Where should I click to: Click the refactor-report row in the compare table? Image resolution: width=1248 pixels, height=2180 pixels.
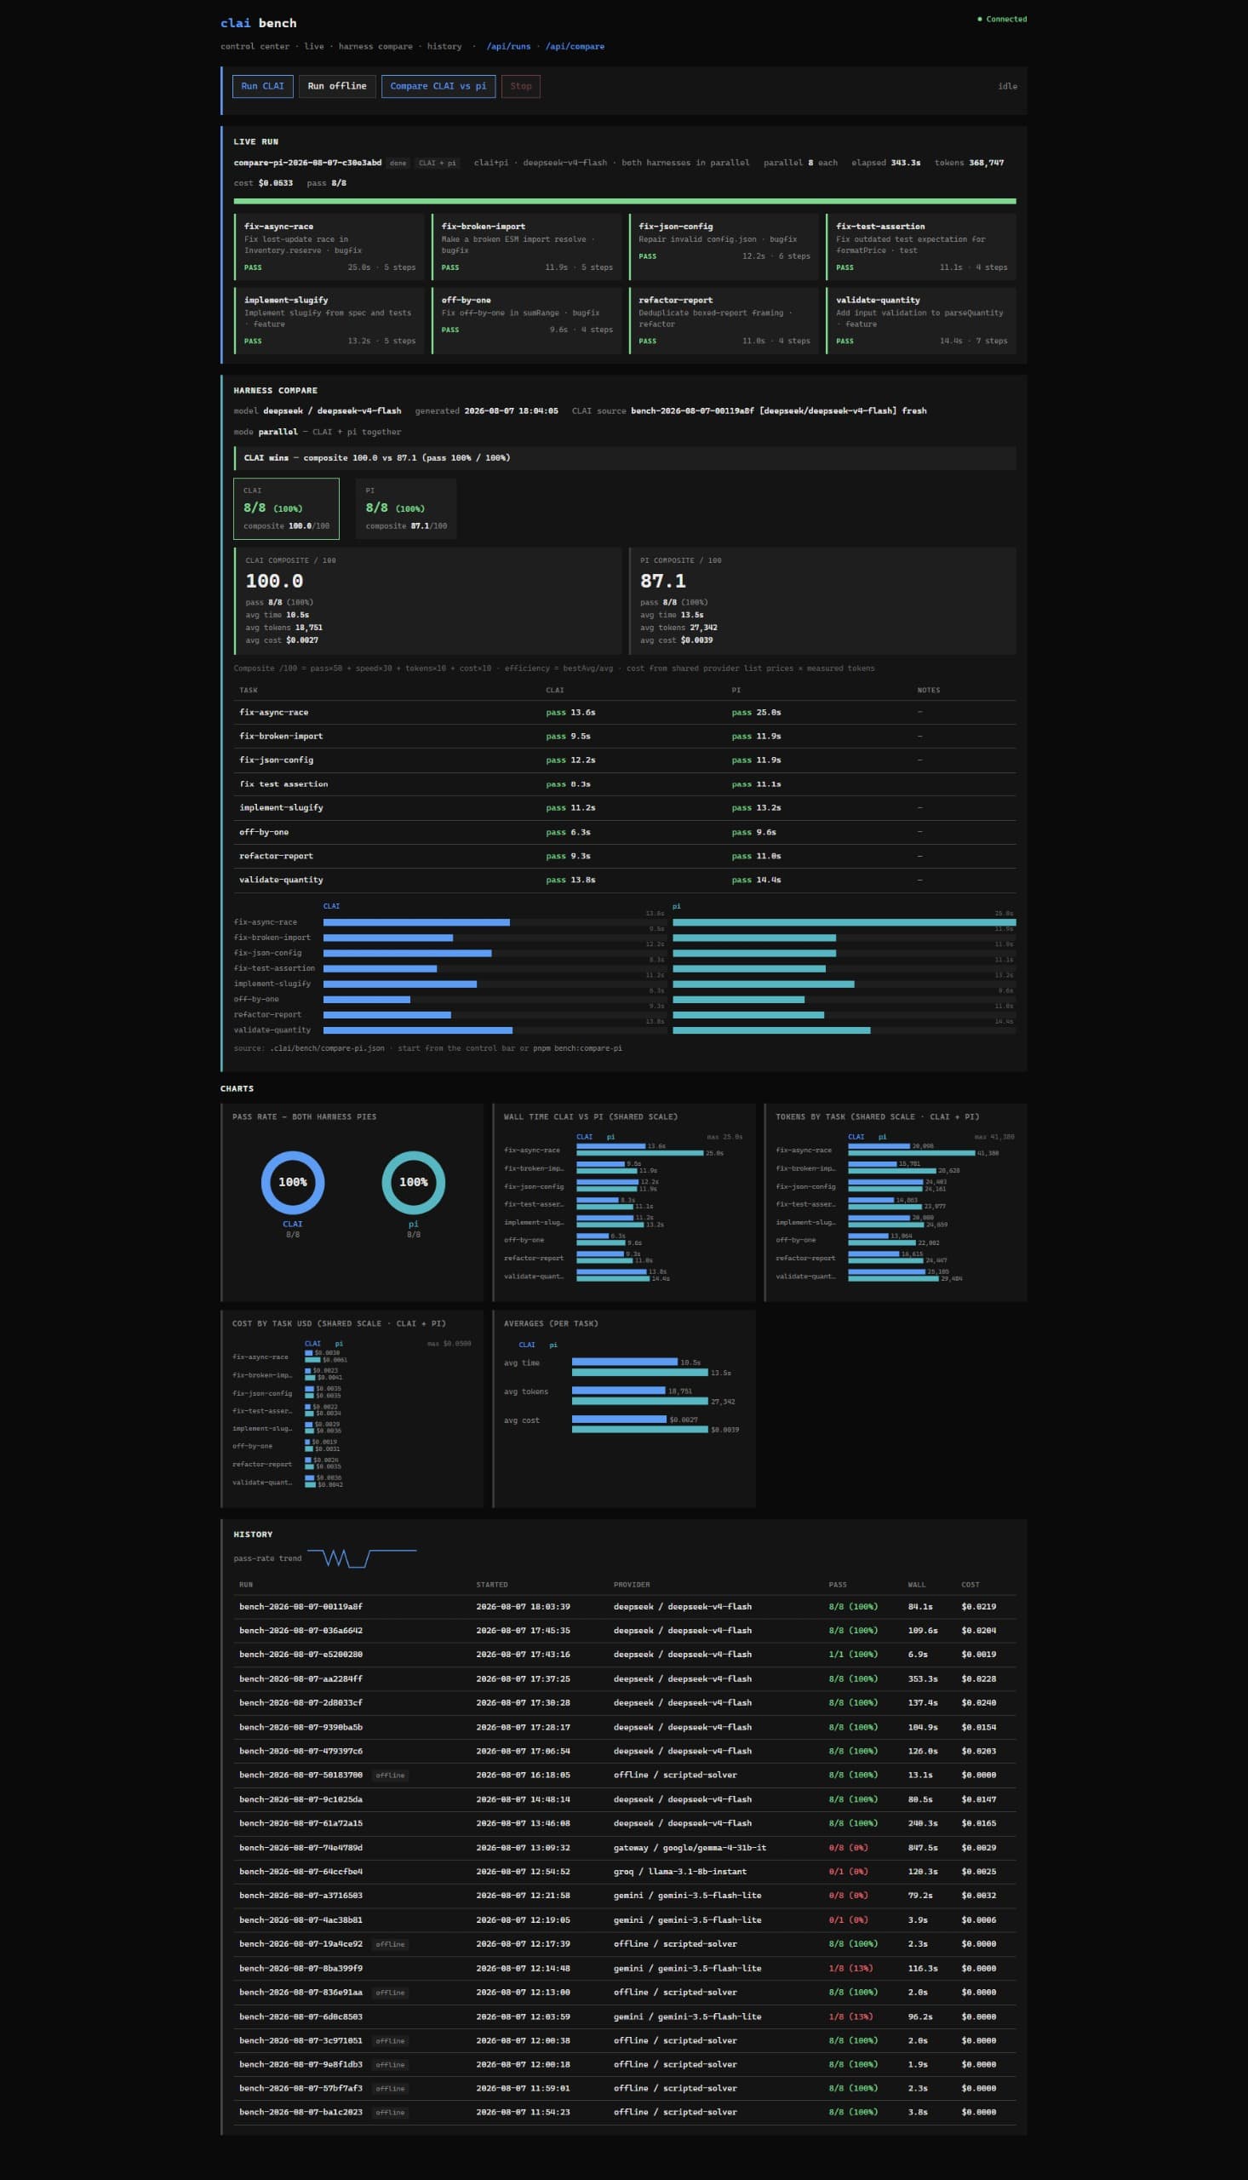(x=625, y=857)
